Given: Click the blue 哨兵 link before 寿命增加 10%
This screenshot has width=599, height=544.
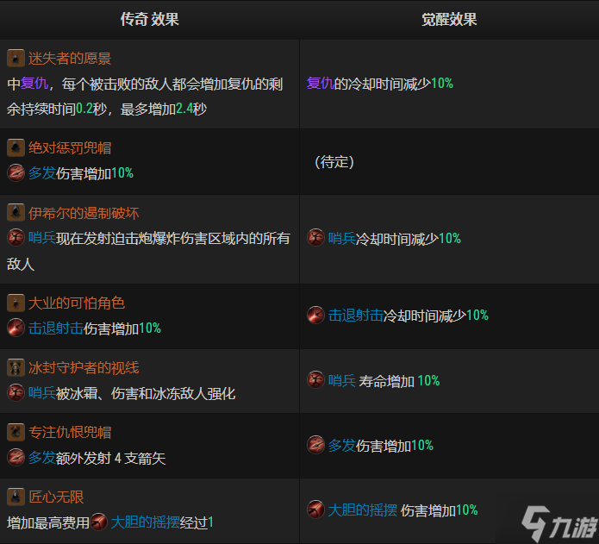Looking at the screenshot, I should (342, 381).
